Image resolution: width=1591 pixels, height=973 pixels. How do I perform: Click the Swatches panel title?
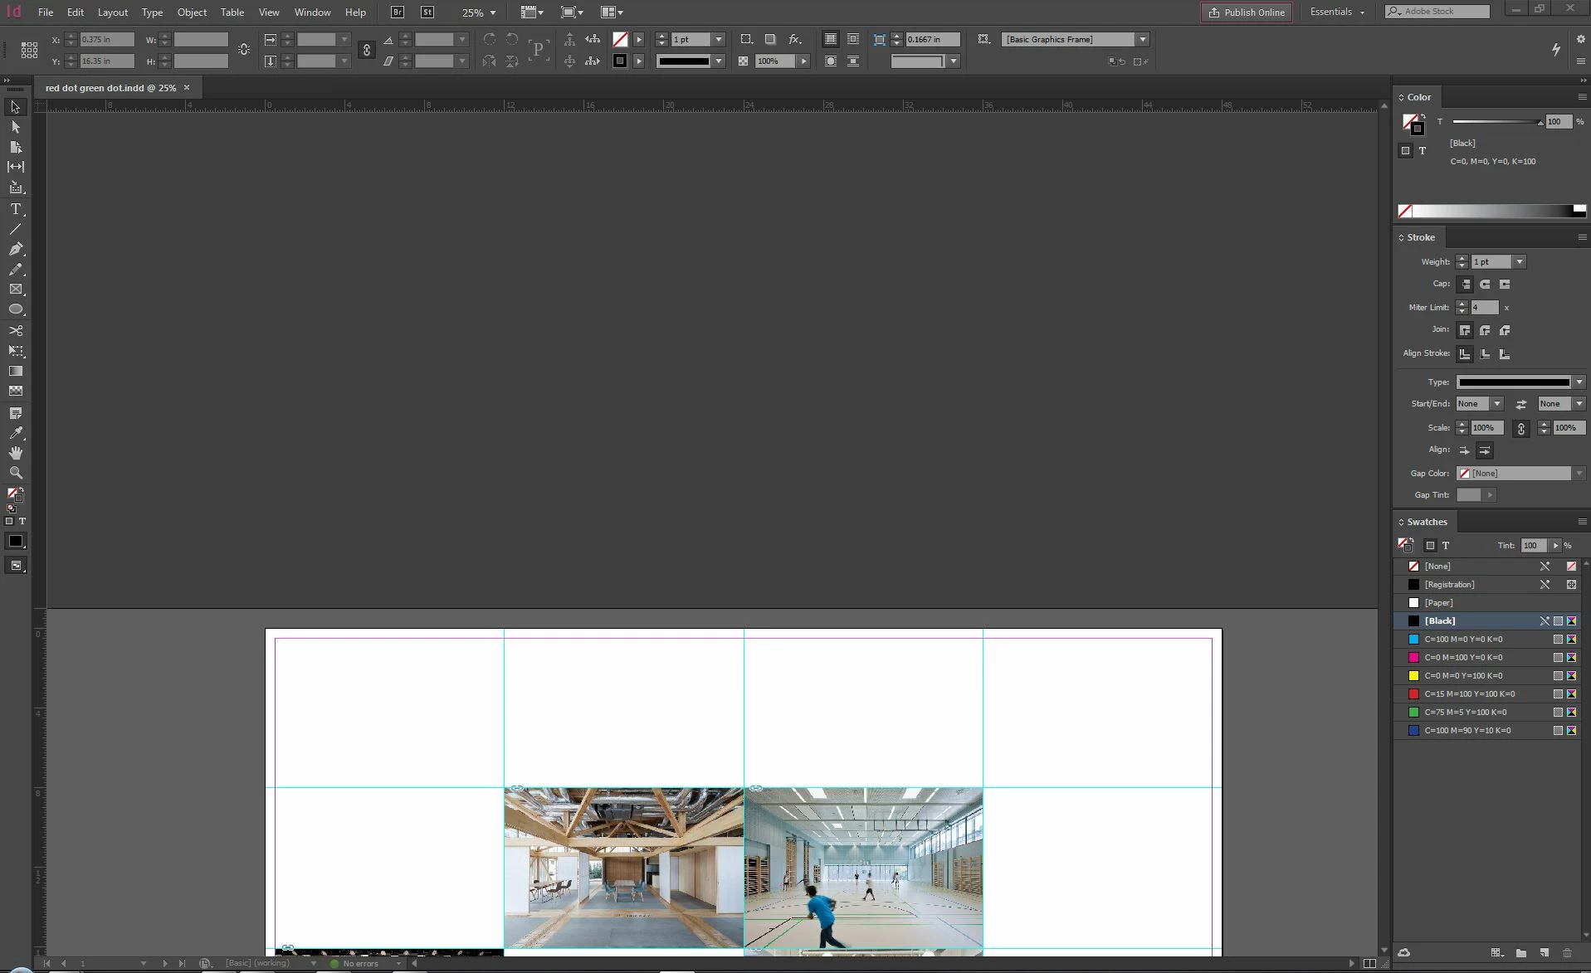1427,522
